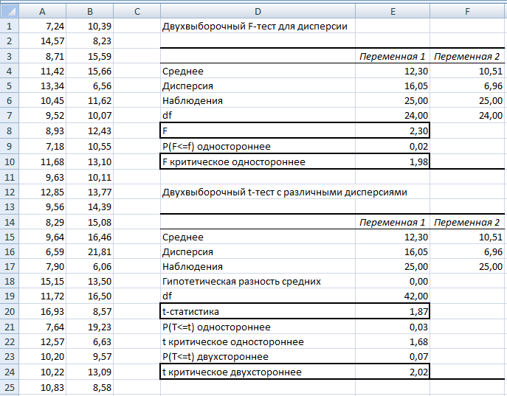Click 'Среднее' label in row 4
507x396 pixels.
pyautogui.click(x=183, y=72)
